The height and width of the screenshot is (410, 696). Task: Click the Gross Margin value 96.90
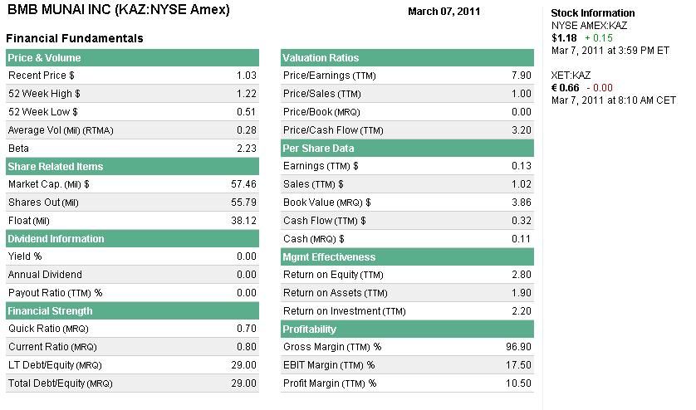coord(517,347)
